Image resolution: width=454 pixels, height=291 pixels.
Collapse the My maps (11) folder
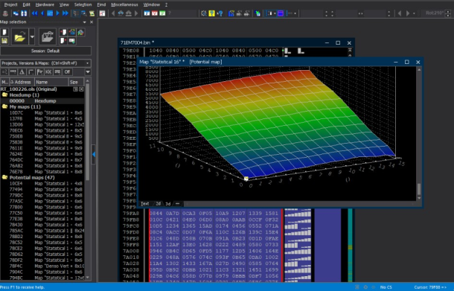tap(4, 107)
